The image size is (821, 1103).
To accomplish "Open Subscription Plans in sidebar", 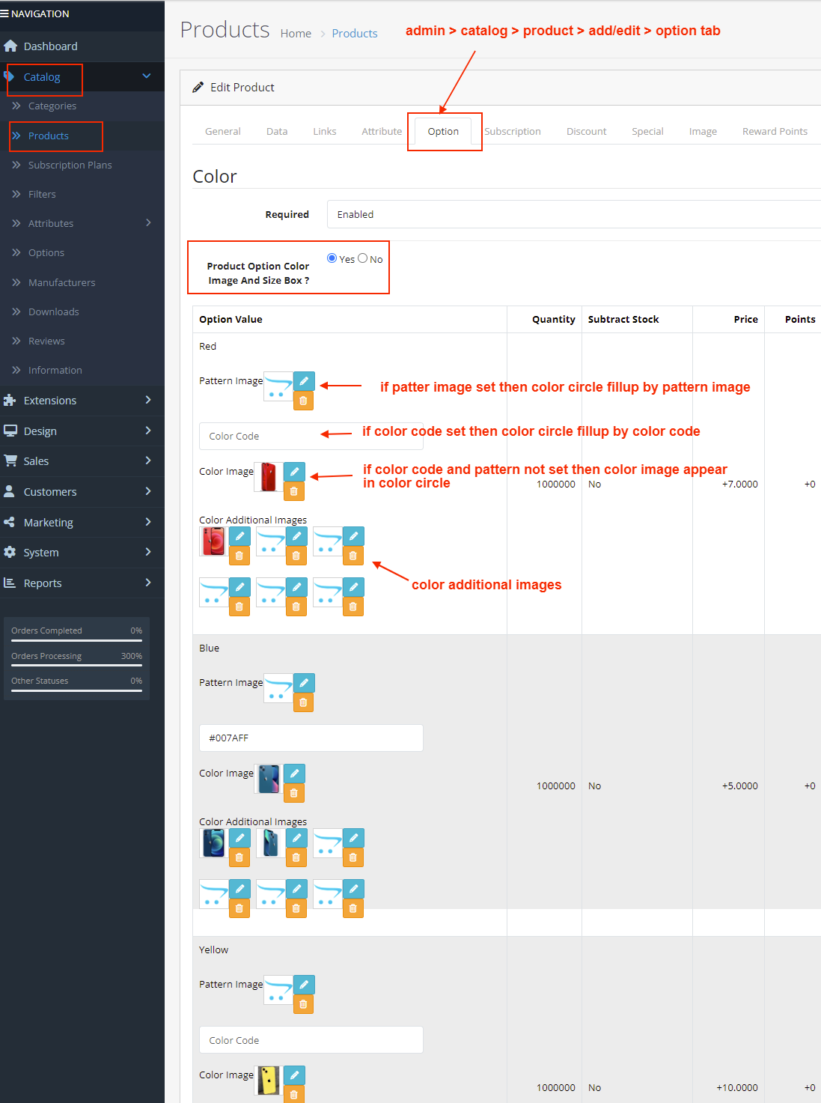I will pos(70,165).
